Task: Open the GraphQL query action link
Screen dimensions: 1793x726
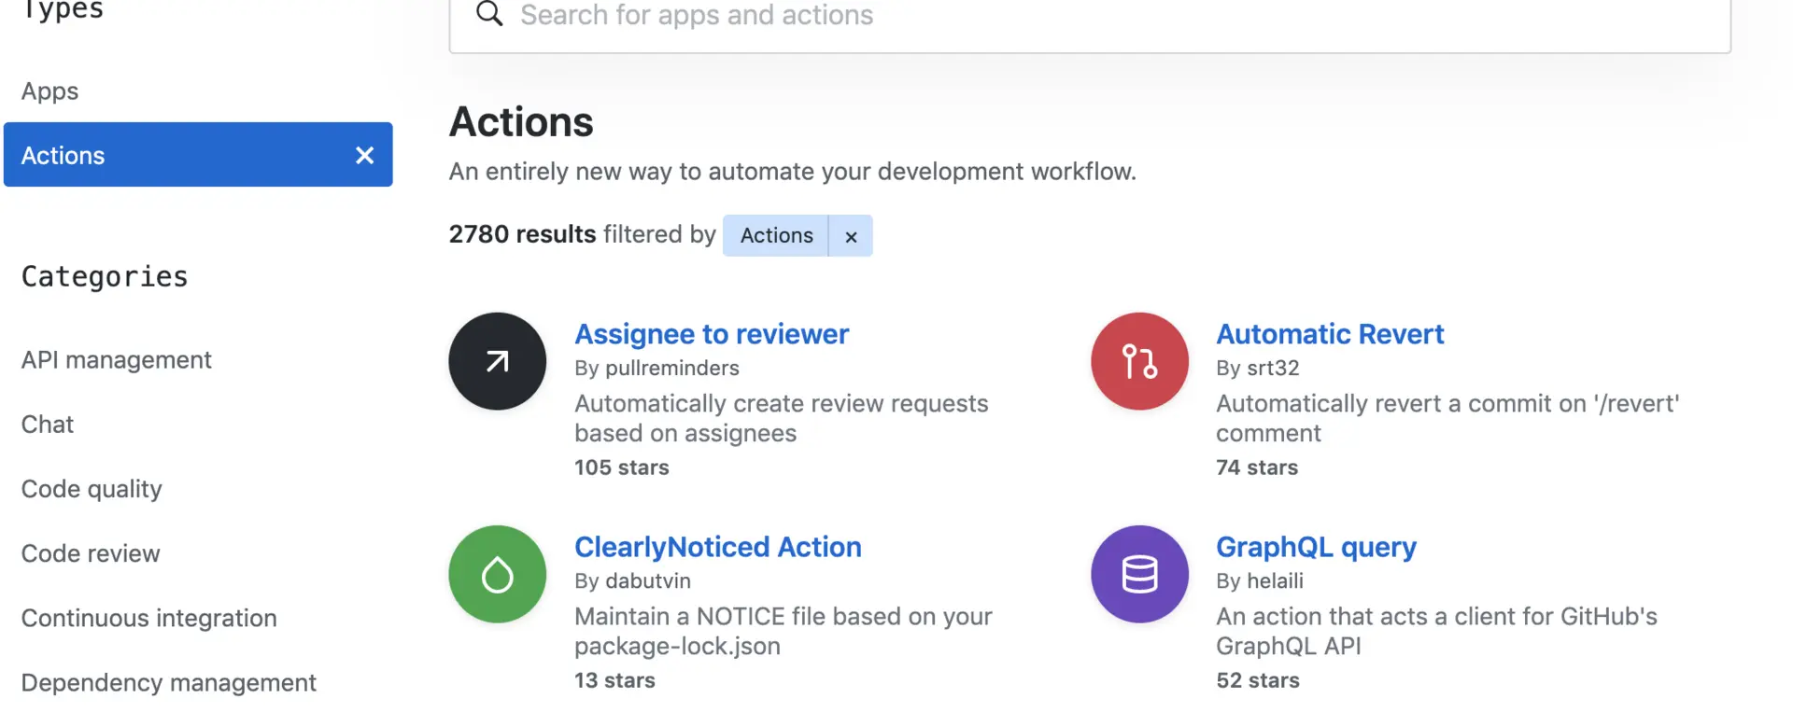Action: pyautogui.click(x=1316, y=546)
